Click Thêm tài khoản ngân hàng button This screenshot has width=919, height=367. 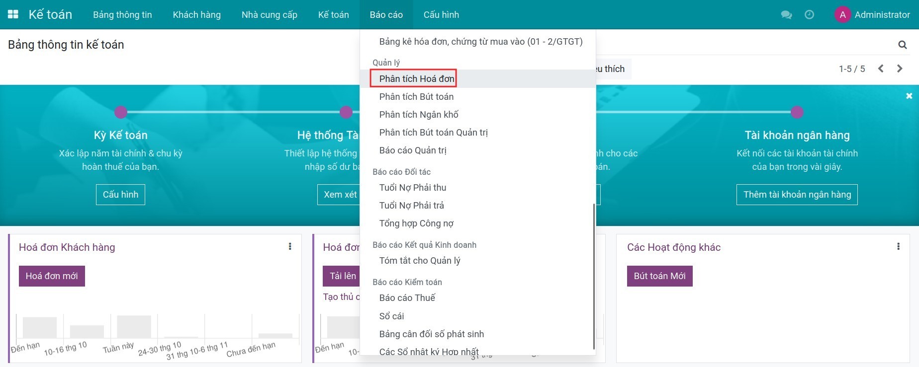797,195
